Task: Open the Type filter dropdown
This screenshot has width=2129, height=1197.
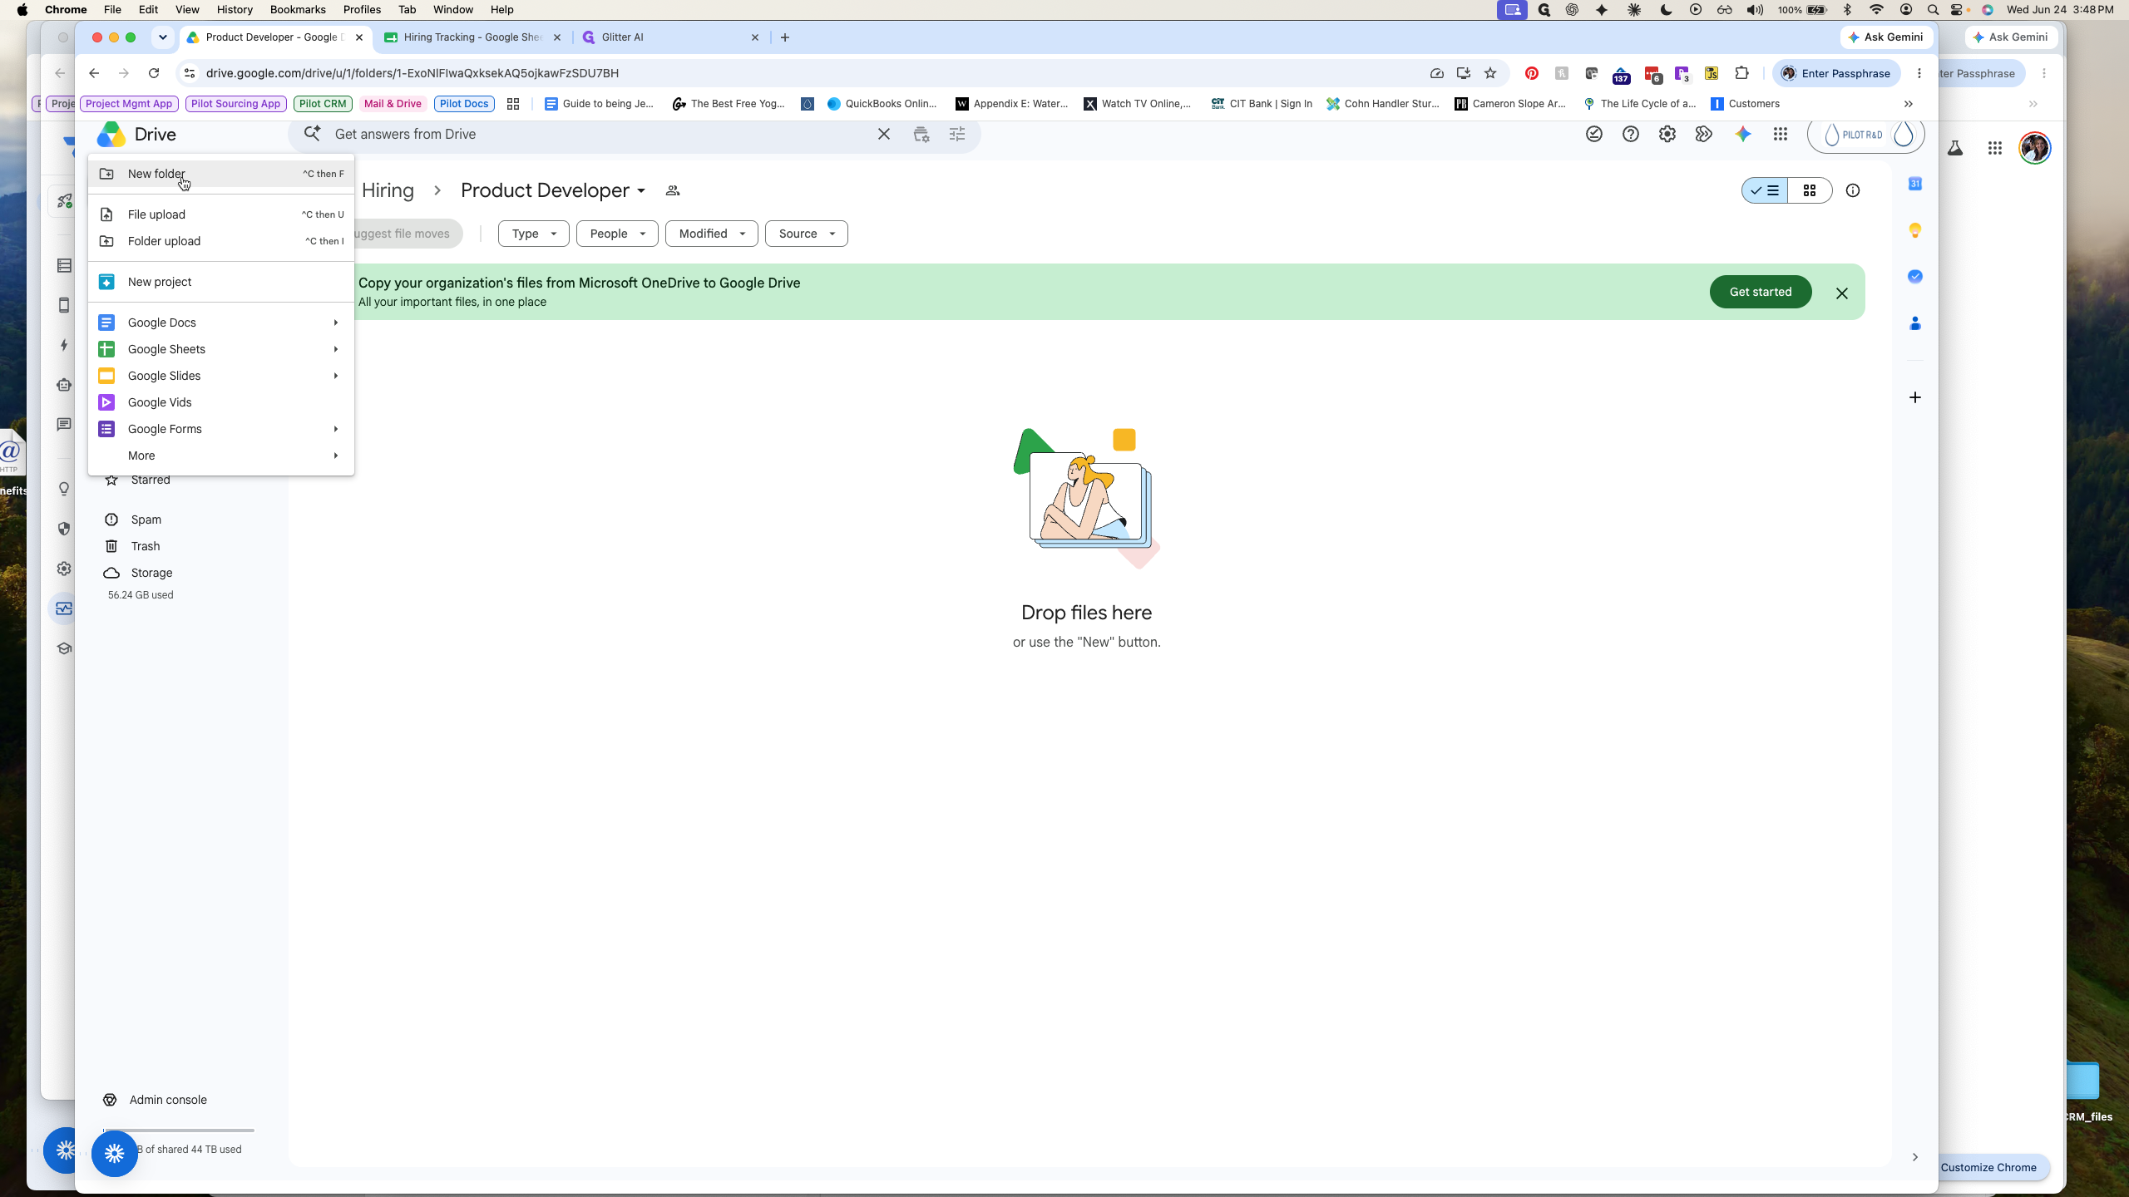Action: (533, 234)
